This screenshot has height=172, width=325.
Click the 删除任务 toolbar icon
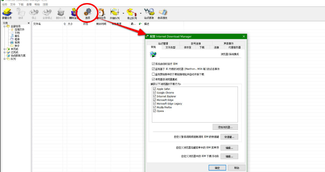(61, 14)
